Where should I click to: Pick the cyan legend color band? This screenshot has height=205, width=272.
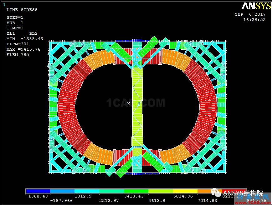(87, 191)
